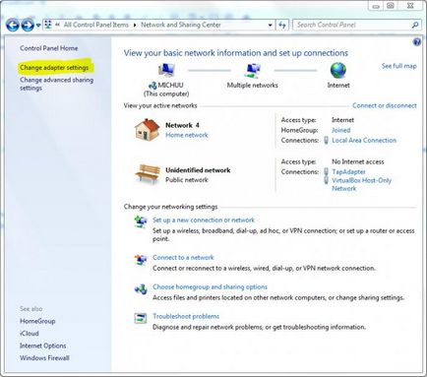Open Windows Firewall under See also
The image size is (427, 377).
[x=44, y=358]
